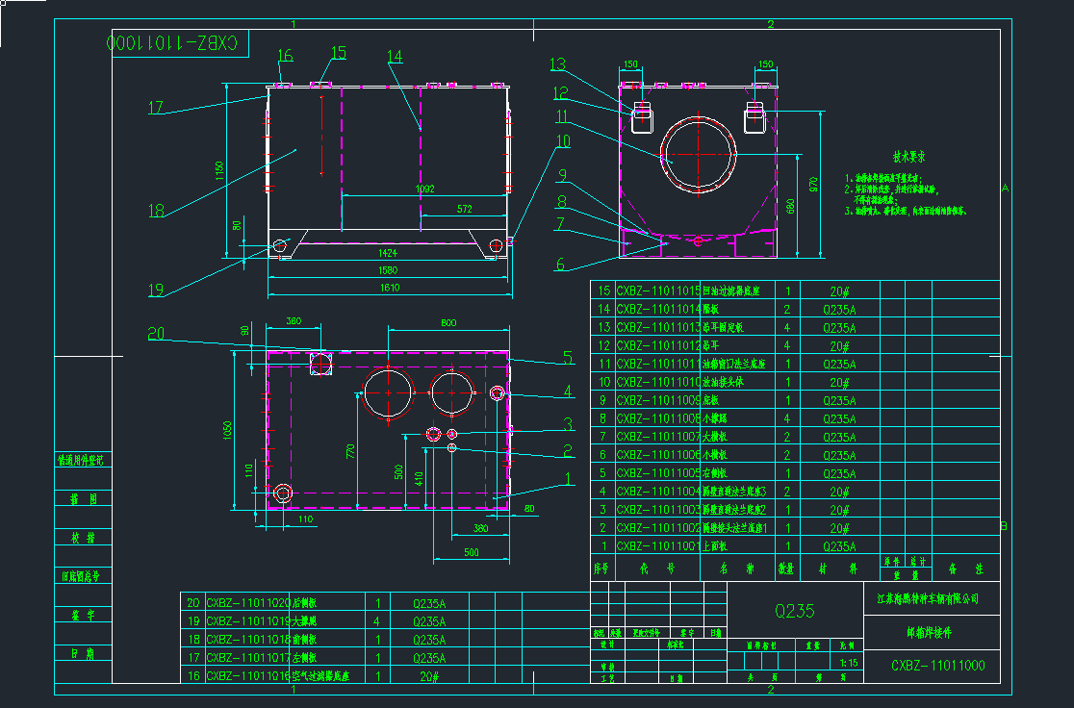Select the 970 vertical dimension on side view
Viewport: 1074px width, 708px height.
[x=812, y=182]
